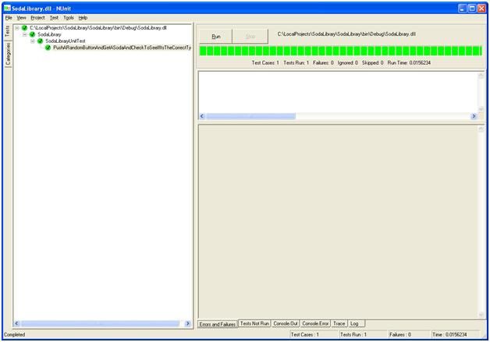
Task: Open the Console.Out tab
Action: [x=286, y=323]
